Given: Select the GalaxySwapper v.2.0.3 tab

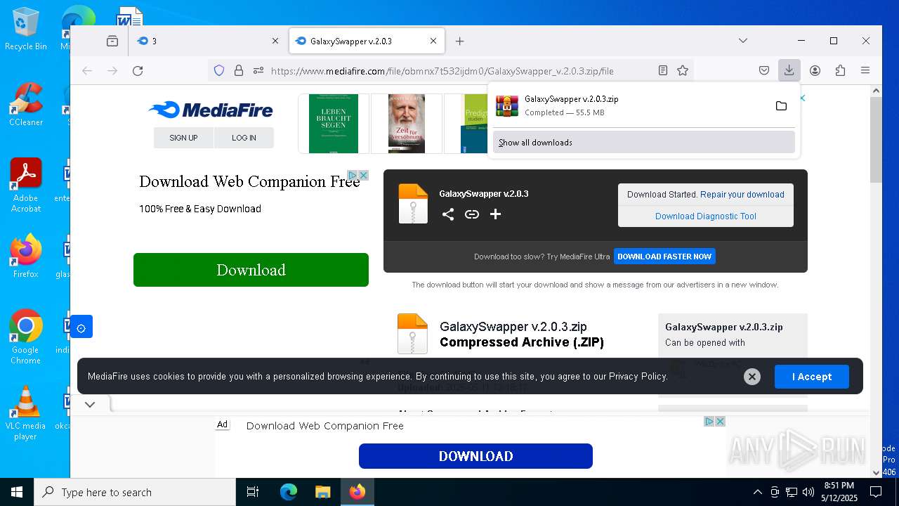Looking at the screenshot, I should click(367, 41).
